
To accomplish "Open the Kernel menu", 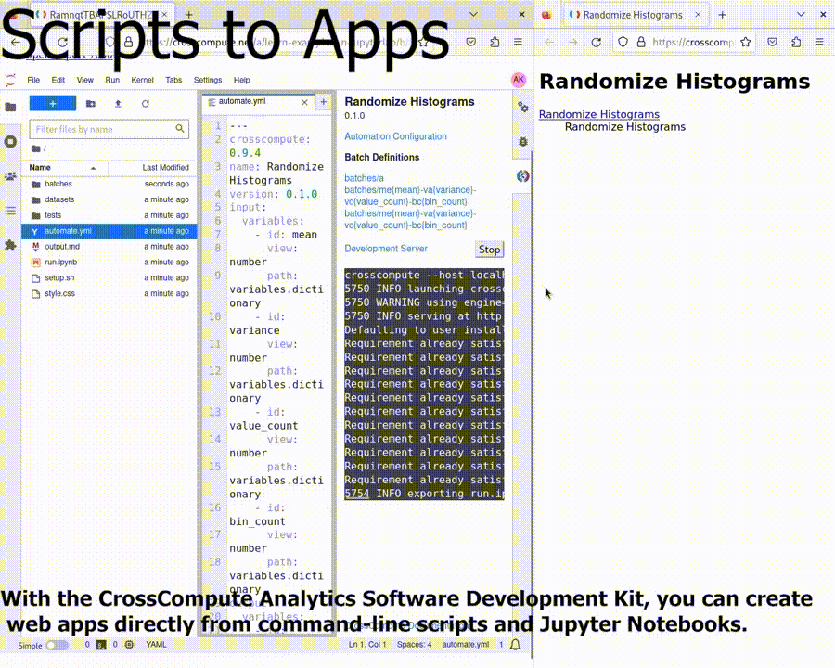I will 142,80.
